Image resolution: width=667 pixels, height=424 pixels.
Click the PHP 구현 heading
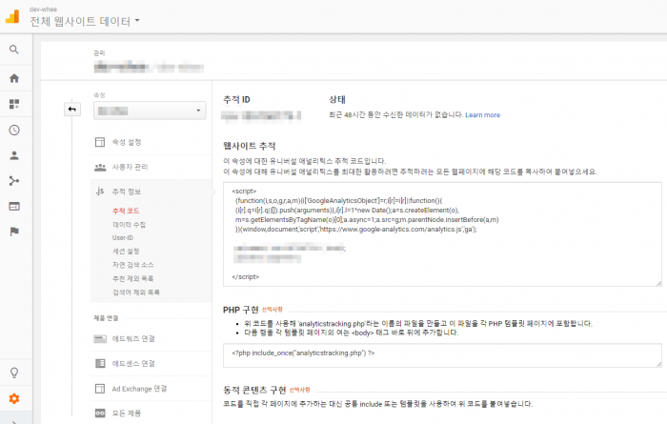(241, 310)
